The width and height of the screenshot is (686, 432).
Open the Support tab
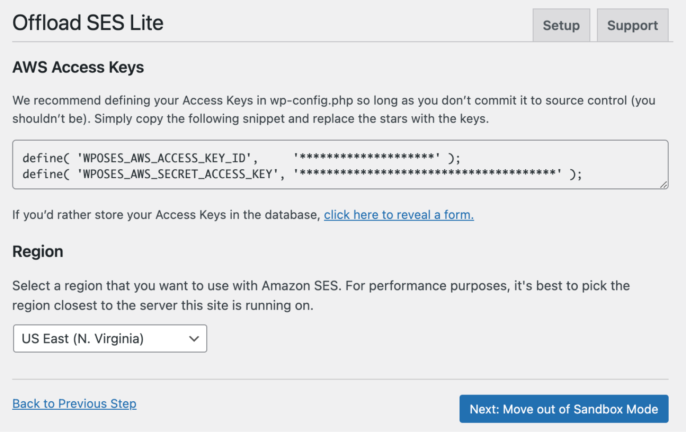(632, 25)
